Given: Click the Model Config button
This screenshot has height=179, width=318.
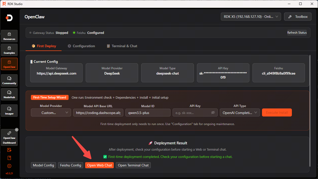Looking at the screenshot, I should [x=43, y=165].
